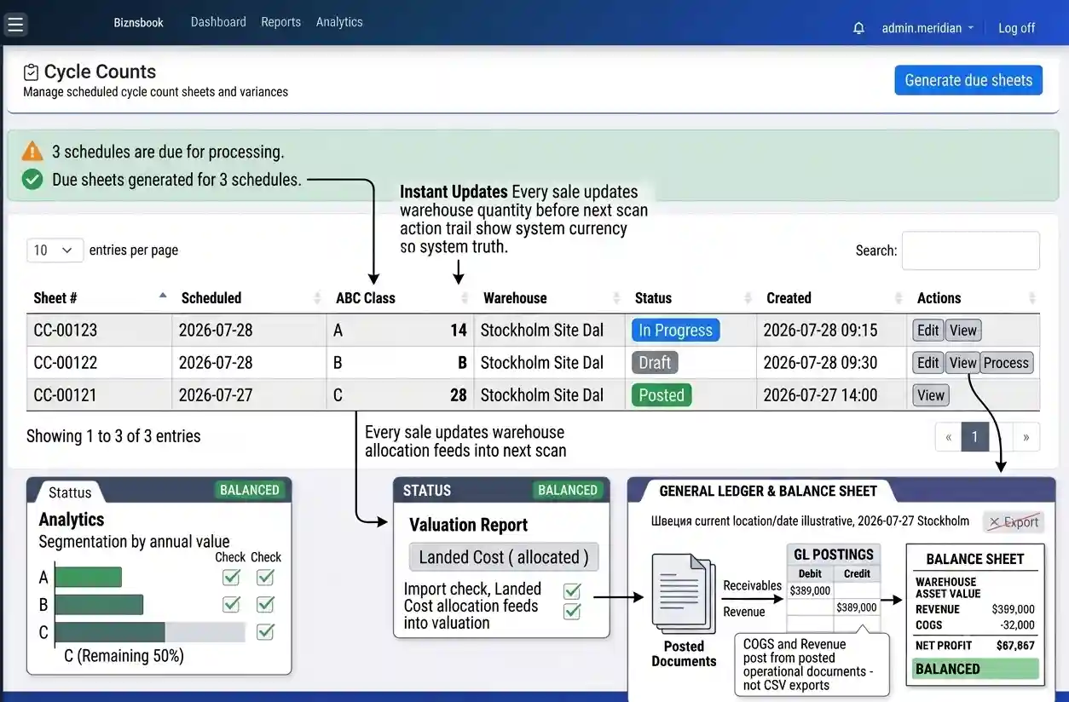Click the sort arrows on Status header
This screenshot has height=702, width=1069.
coord(748,298)
